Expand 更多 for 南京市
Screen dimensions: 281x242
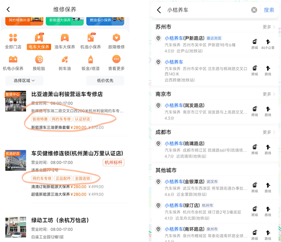click(269, 94)
